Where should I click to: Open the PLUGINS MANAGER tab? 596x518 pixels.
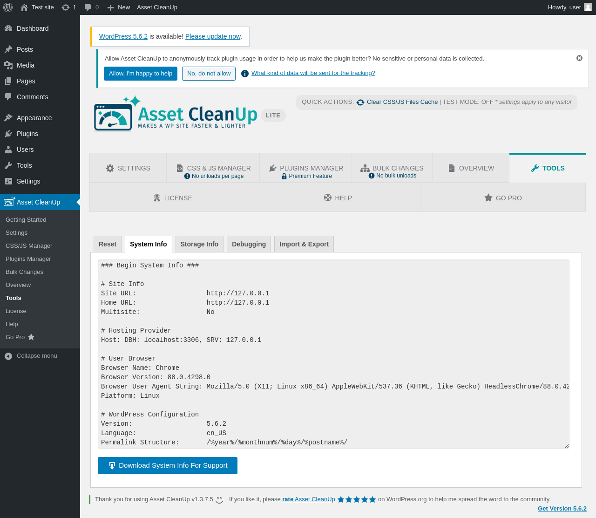click(306, 168)
